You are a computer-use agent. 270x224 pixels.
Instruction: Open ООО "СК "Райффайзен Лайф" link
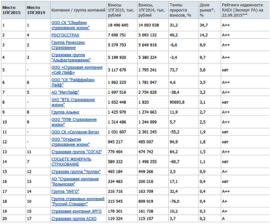tap(73, 82)
